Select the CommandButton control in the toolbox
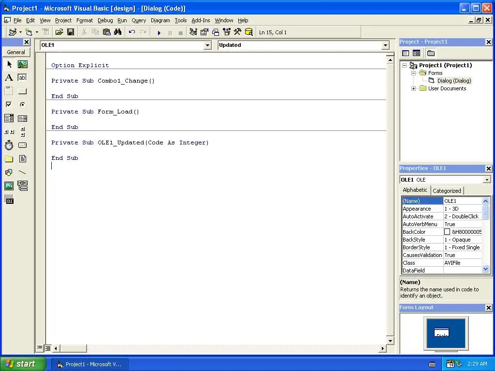The image size is (495, 371). click(x=22, y=91)
